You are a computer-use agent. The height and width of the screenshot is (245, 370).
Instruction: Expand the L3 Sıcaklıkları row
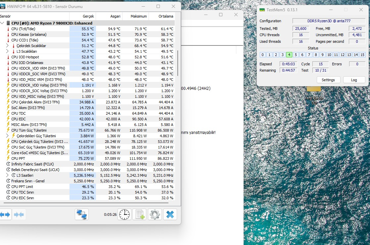[x=7, y=51]
